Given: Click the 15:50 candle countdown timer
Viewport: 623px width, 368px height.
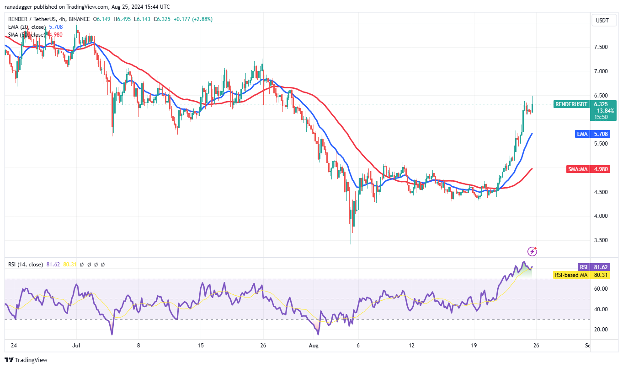Looking at the screenshot, I should pyautogui.click(x=601, y=117).
